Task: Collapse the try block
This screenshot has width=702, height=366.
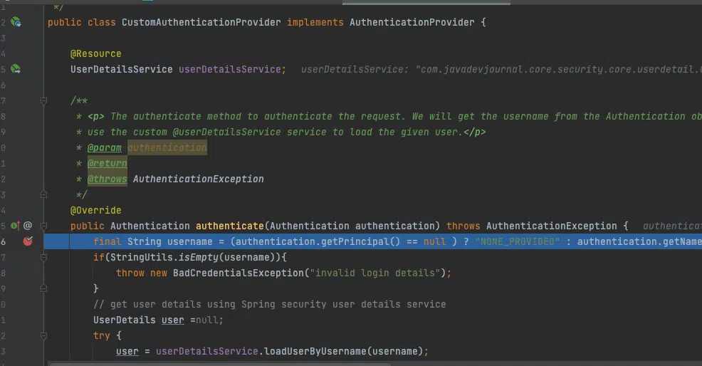Action: click(x=43, y=335)
